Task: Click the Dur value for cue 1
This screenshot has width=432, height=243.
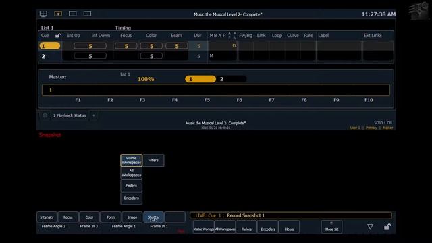Action: pyautogui.click(x=198, y=46)
